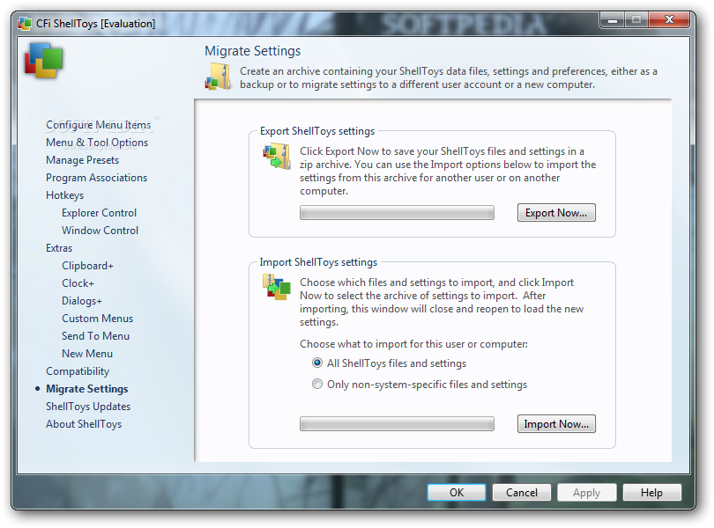The width and height of the screenshot is (714, 528).
Task: Select Window Control under Hotkeys
Action: pos(100,231)
